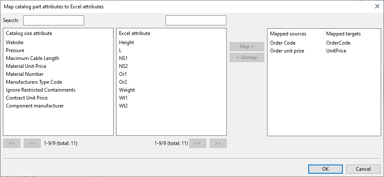Select Weight in Excel attribute list
384x177 pixels.
coord(127,90)
